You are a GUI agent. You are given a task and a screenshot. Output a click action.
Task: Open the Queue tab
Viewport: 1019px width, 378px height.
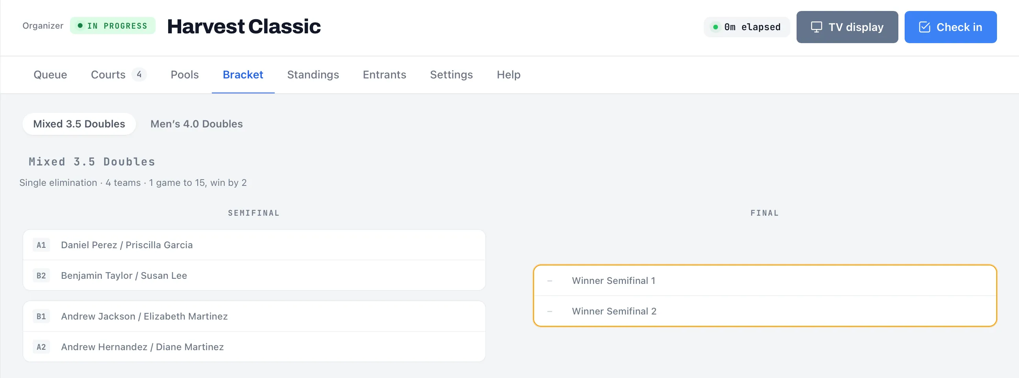[x=50, y=75]
